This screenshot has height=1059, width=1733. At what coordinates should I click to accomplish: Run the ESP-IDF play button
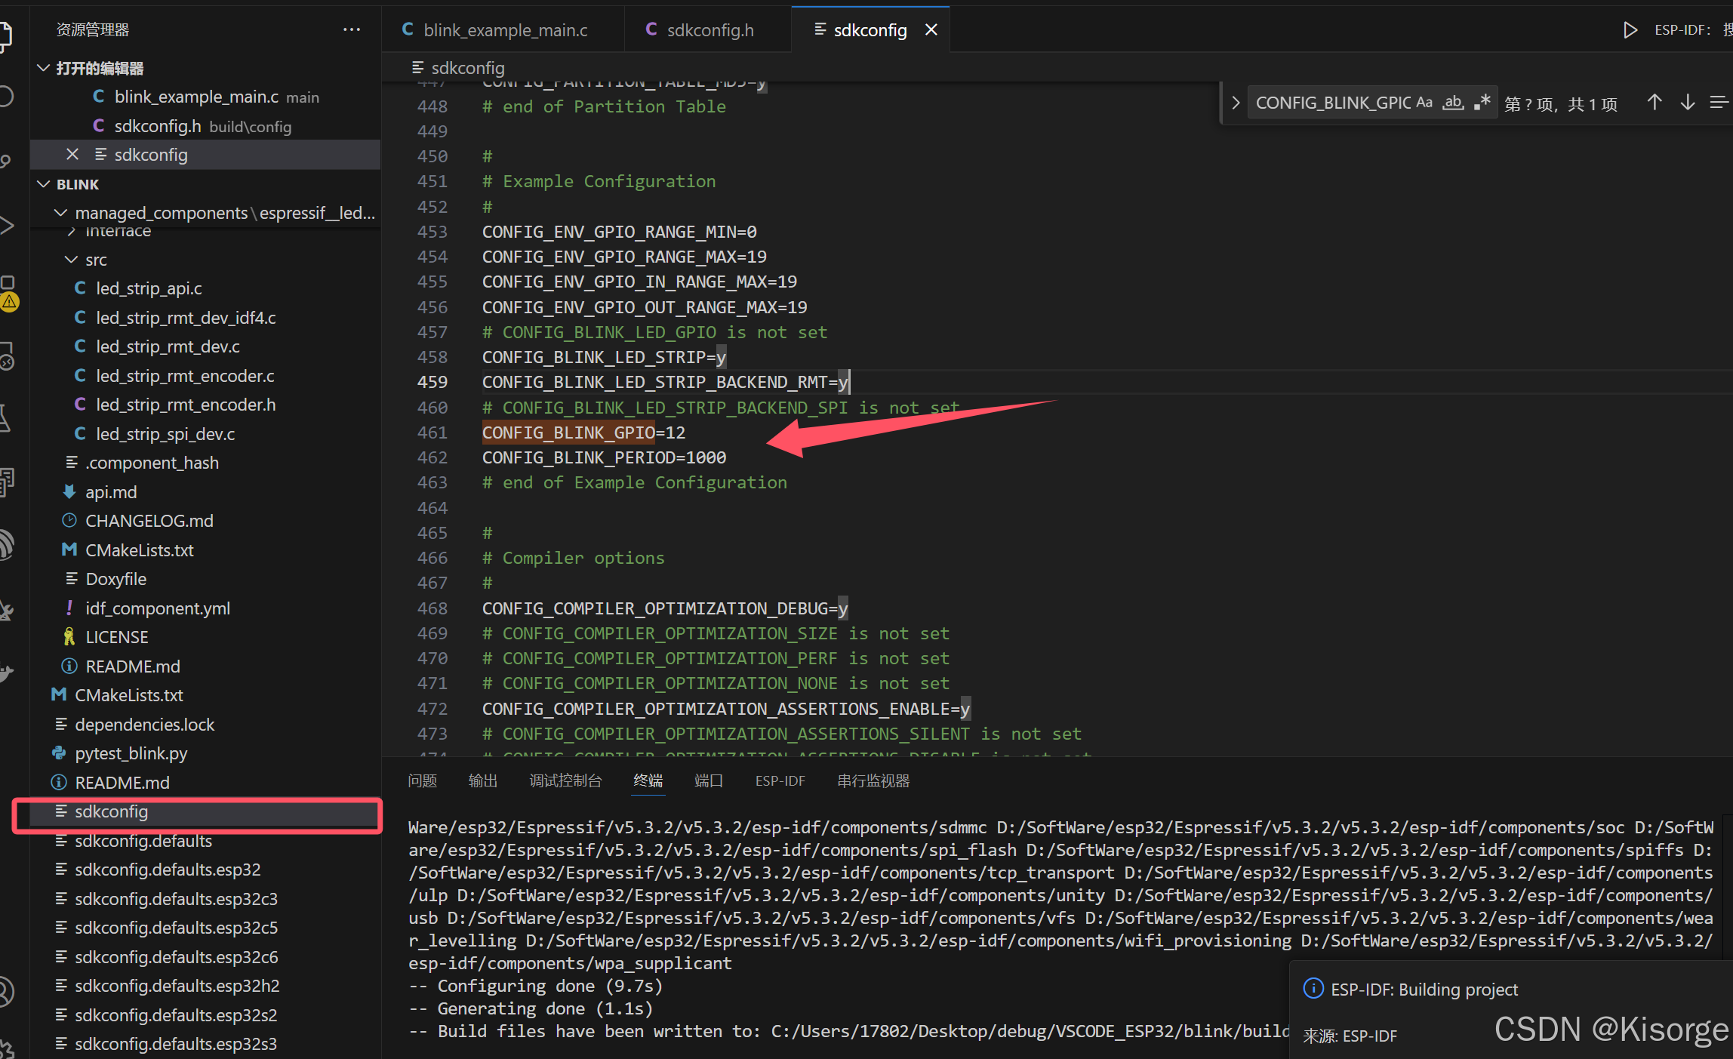1630,29
